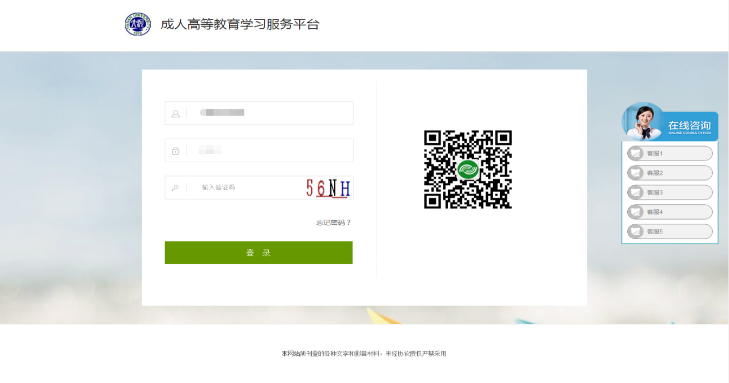Click the chat bubble icon beside 客服4

636,212
